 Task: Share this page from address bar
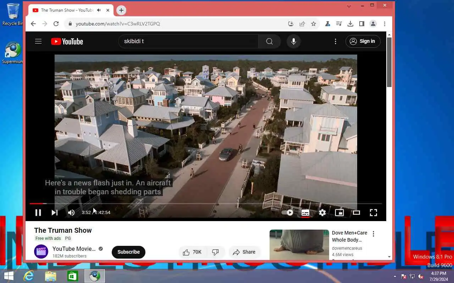[302, 24]
